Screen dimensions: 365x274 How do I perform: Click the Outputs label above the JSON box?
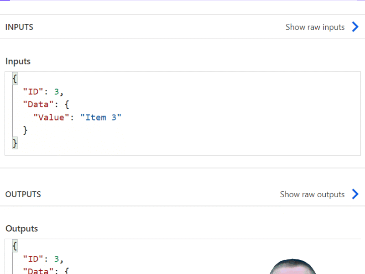tap(21, 229)
